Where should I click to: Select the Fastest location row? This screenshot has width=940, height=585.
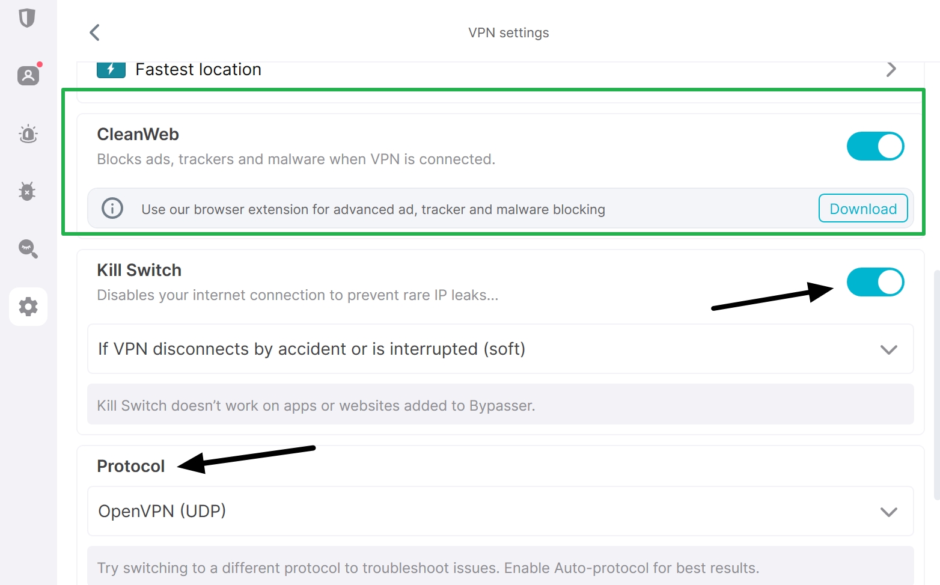tap(481, 70)
